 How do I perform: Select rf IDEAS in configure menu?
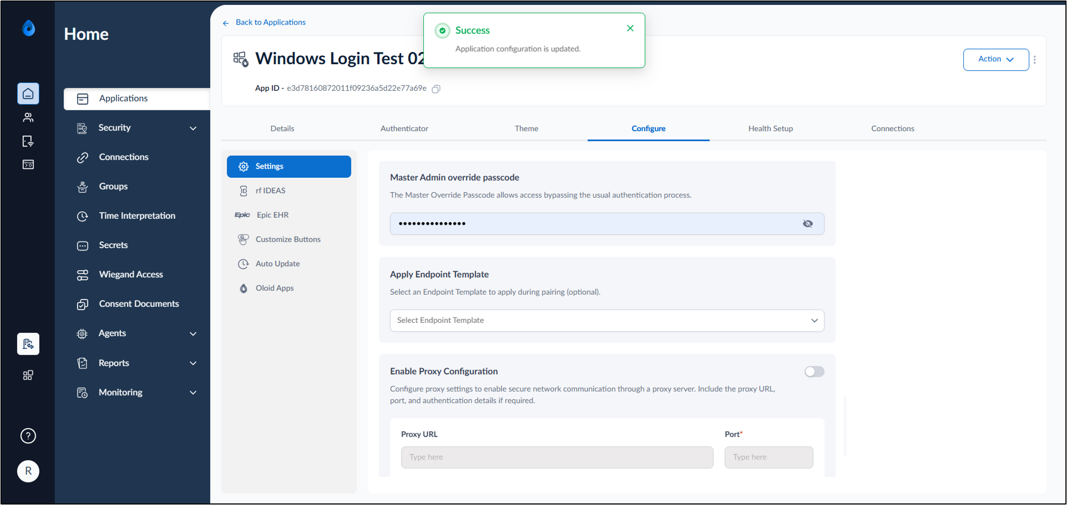pos(289,191)
